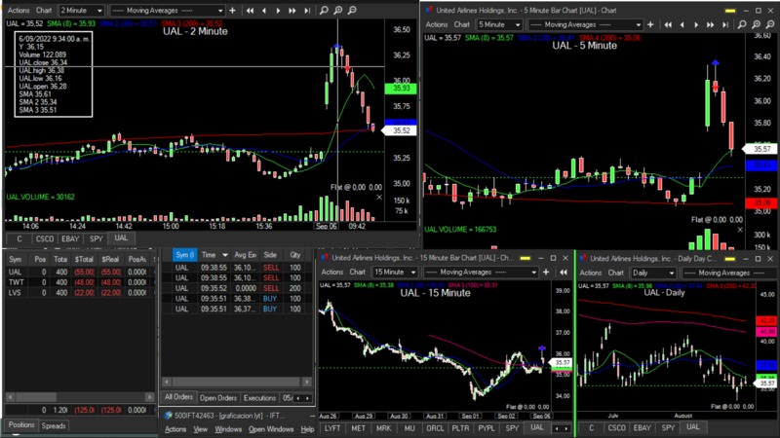780x438 pixels.
Task: Switch to the Open Orders tab
Action: coord(217,398)
